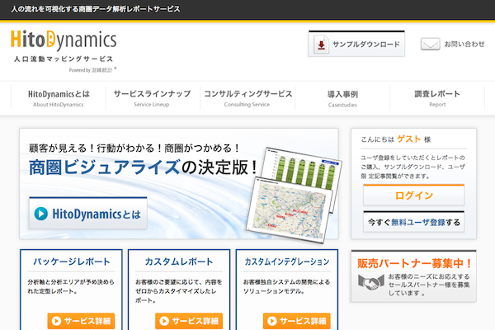Click play icon under カスタムレポート
This screenshot has width=495, height=330.
click(164, 321)
